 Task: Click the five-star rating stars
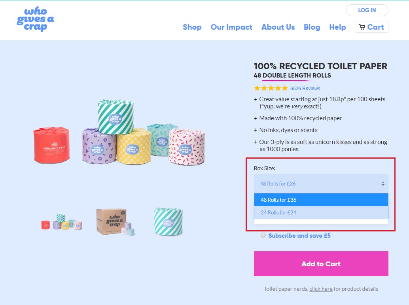[x=271, y=88]
